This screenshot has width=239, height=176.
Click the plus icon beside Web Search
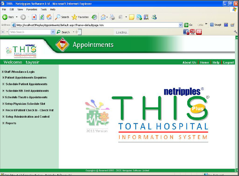click(3, 32)
